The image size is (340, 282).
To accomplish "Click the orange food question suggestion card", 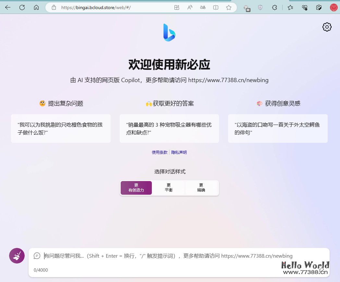I will pos(61,128).
